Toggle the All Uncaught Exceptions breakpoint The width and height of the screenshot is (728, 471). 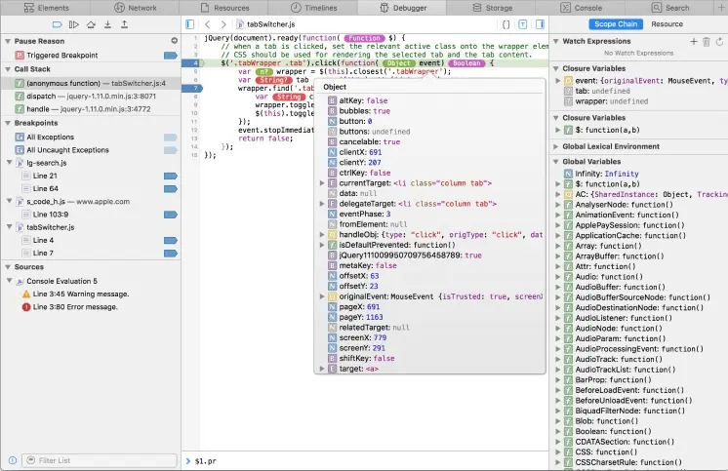point(171,150)
